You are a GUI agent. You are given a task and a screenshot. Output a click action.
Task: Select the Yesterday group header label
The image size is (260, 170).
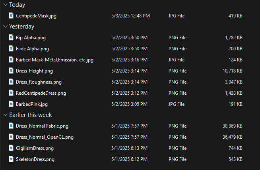tap(22, 27)
